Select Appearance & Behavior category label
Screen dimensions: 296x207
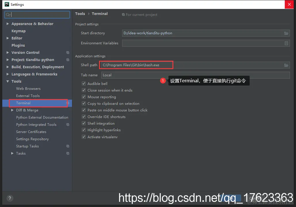(x=33, y=24)
